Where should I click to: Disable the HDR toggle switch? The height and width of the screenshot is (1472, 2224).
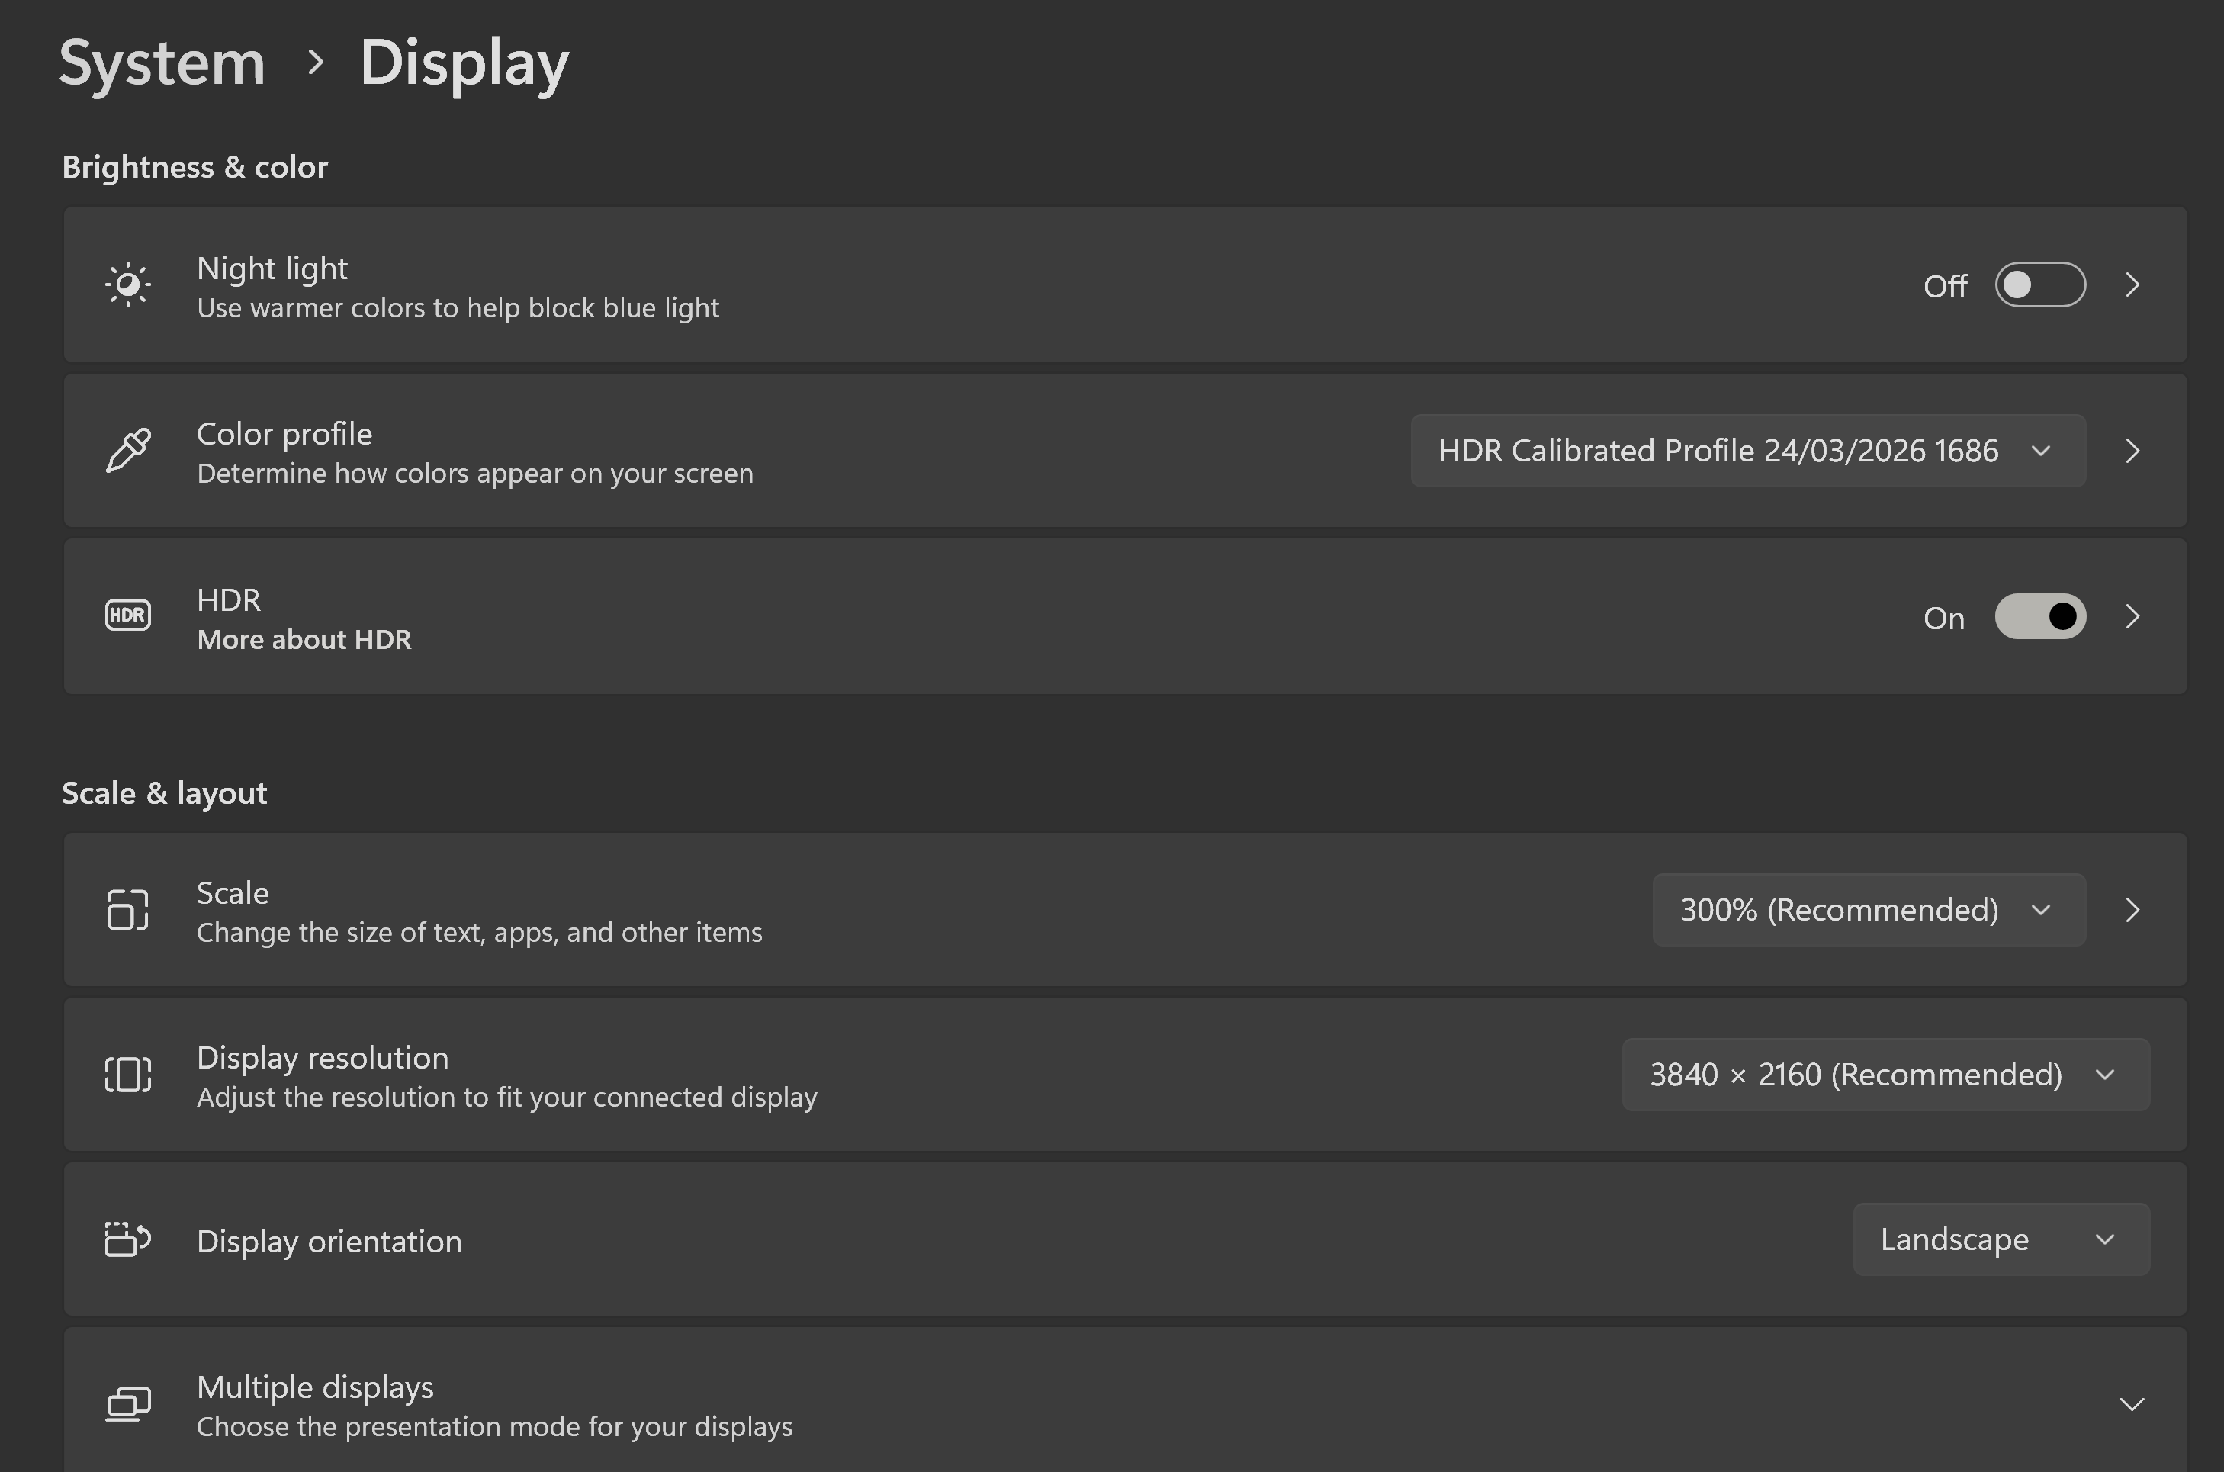[2040, 617]
